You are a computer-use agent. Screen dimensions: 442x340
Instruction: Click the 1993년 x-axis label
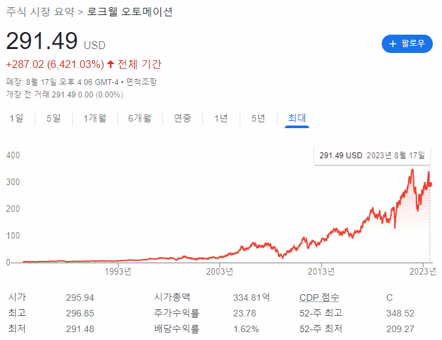(118, 271)
